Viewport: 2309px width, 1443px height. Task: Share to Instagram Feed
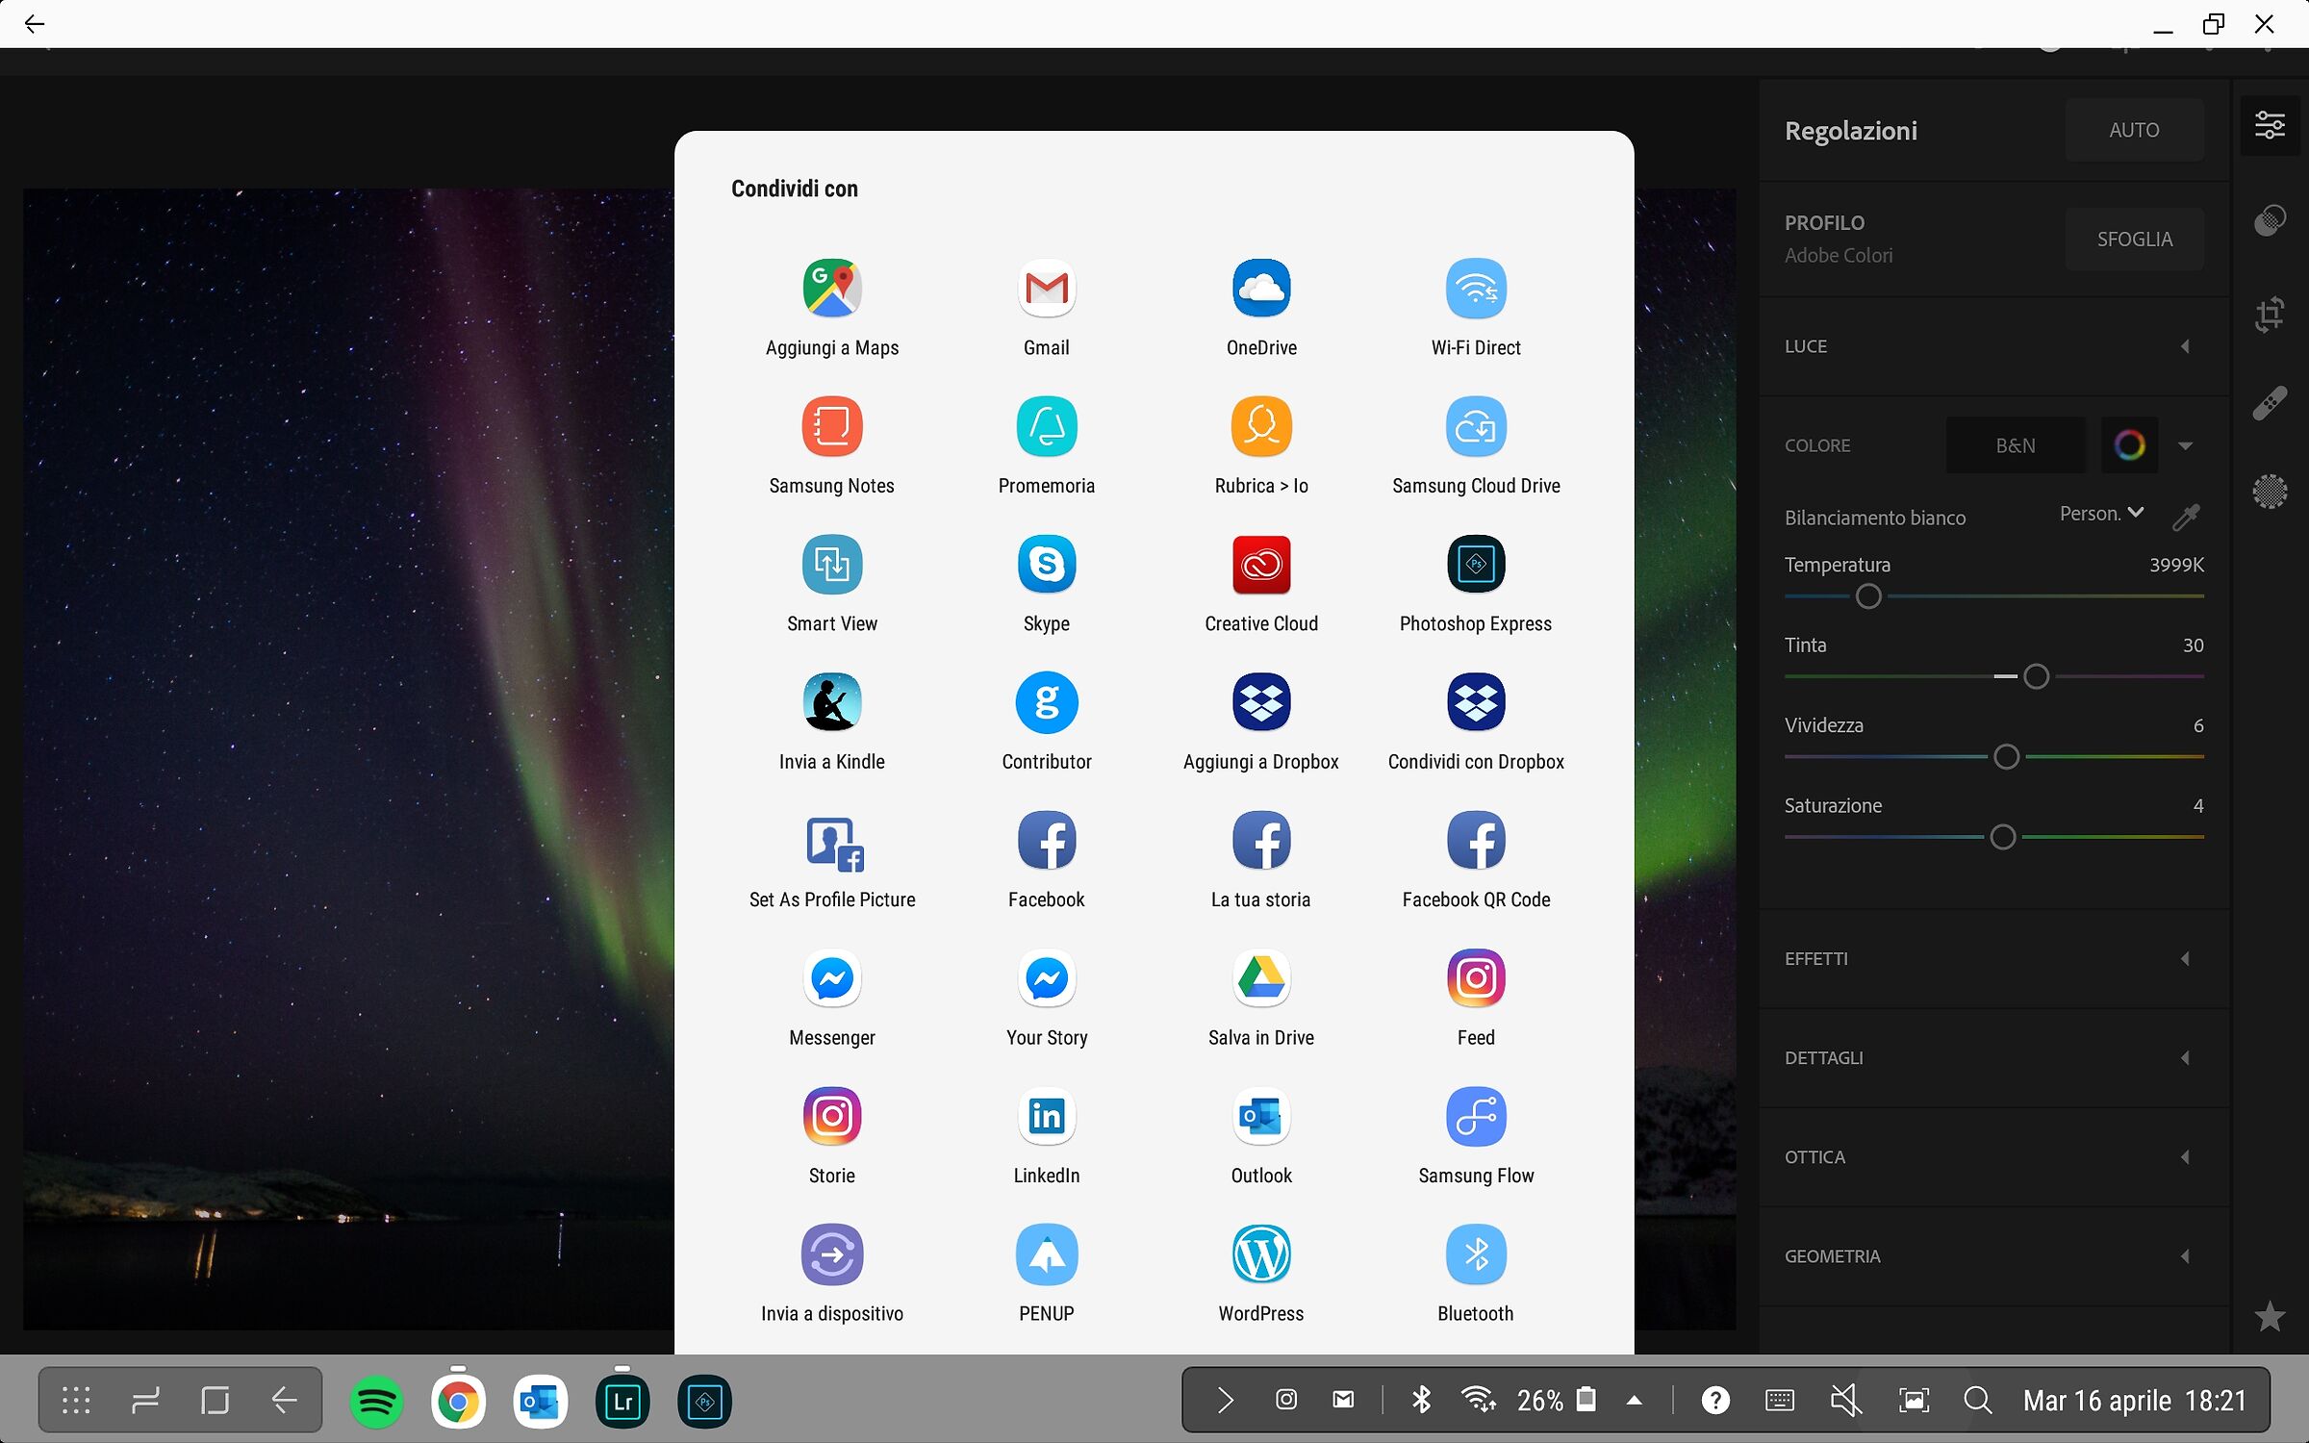tap(1475, 978)
